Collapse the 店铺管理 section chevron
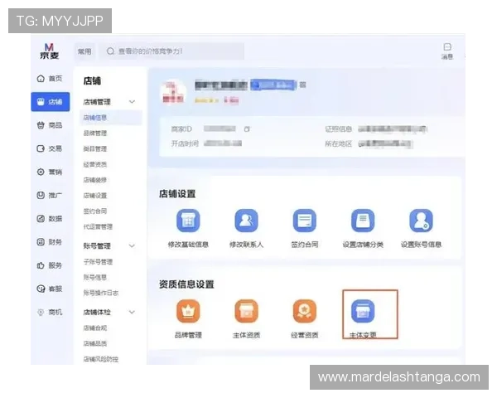 pyautogui.click(x=132, y=102)
